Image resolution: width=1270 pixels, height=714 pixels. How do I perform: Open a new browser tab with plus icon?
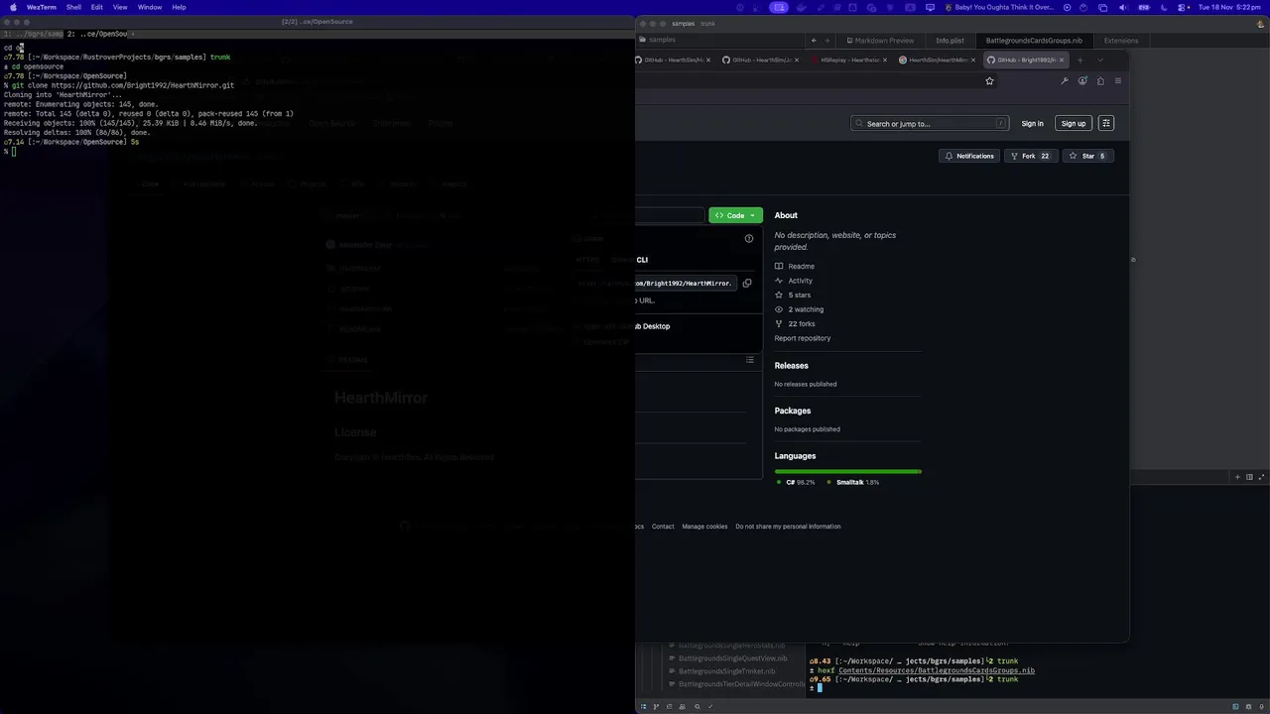coord(1079,59)
